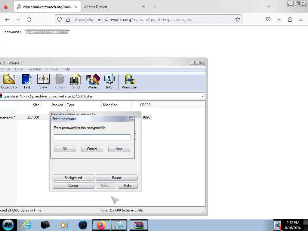This screenshot has height=231, width=308.
Task: Close the Access Denied tab
Action: [x=143, y=7]
